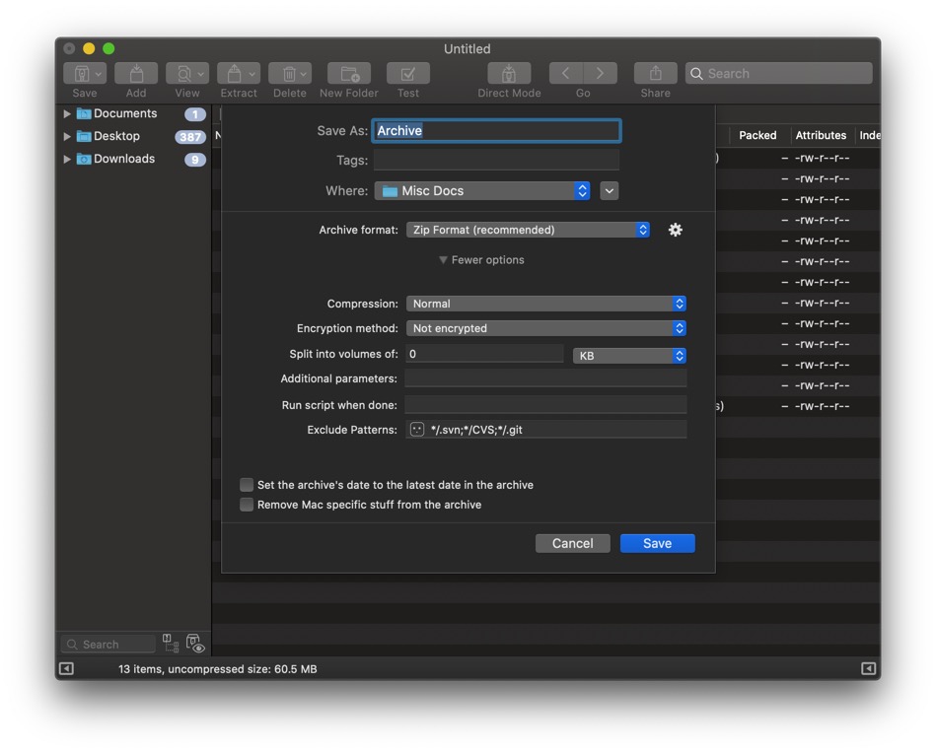The image size is (936, 753).
Task: Click the Tags input field
Action: pos(496,160)
